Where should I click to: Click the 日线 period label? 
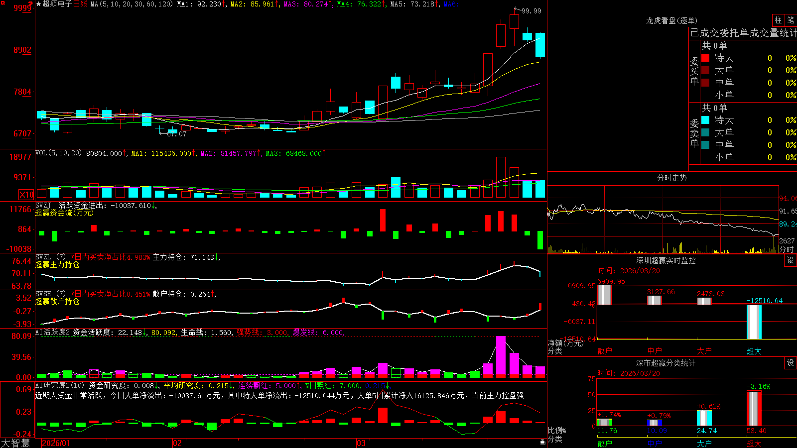pos(80,4)
